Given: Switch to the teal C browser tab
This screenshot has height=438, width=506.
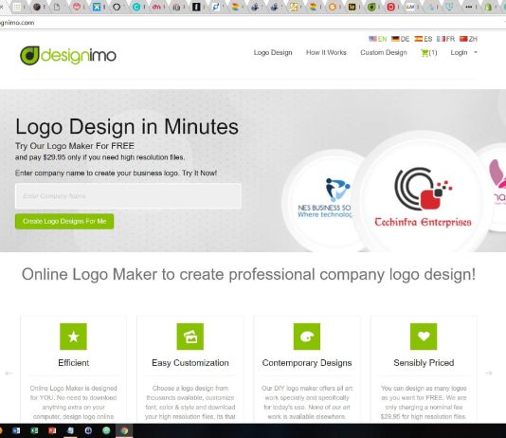Looking at the screenshot, I should click(136, 7).
